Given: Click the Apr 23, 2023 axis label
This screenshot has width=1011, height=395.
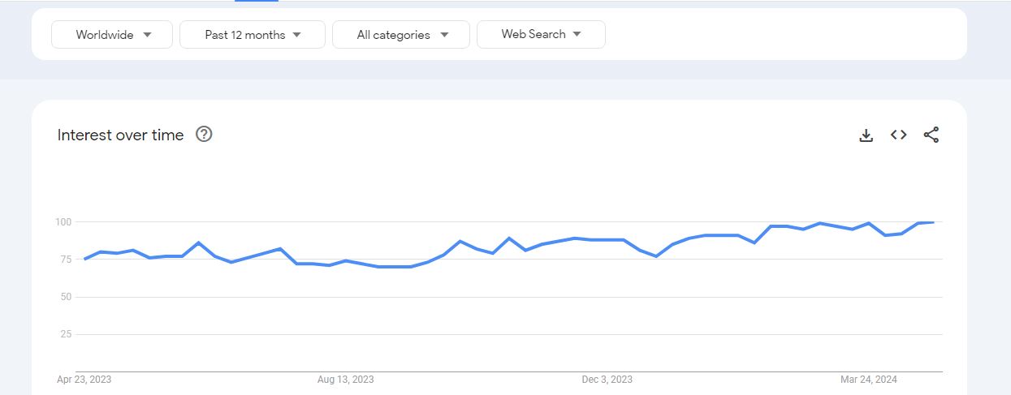Looking at the screenshot, I should [x=84, y=380].
